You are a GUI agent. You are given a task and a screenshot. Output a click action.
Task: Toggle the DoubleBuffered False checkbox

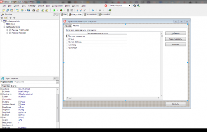20,105
